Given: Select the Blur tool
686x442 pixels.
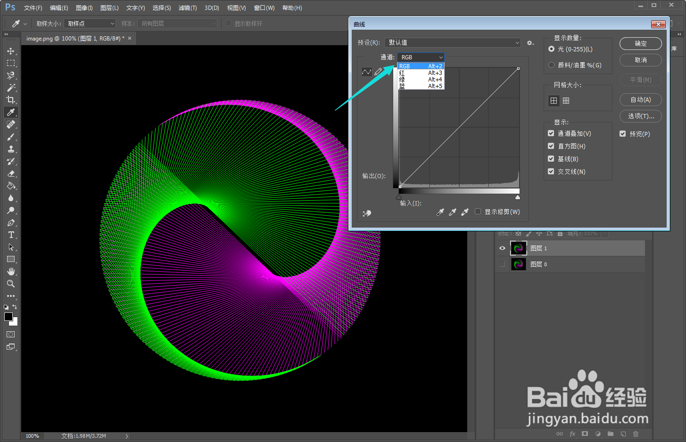Looking at the screenshot, I should (x=11, y=198).
